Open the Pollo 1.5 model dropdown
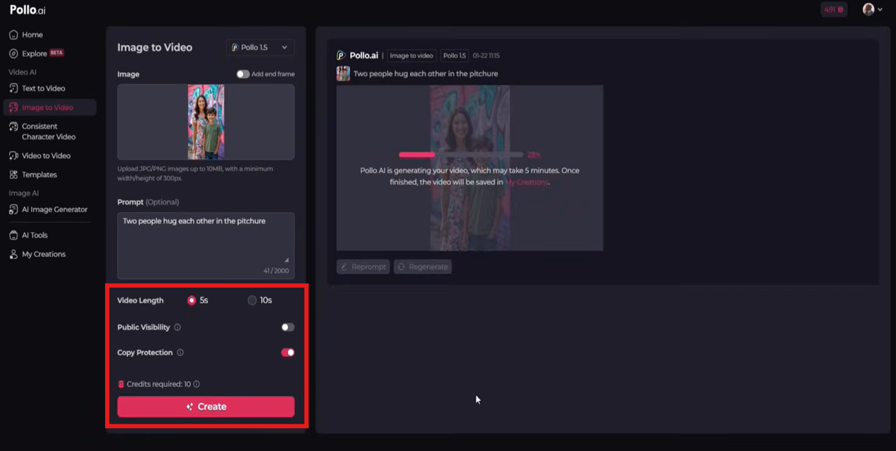The height and width of the screenshot is (451, 896). coord(259,47)
